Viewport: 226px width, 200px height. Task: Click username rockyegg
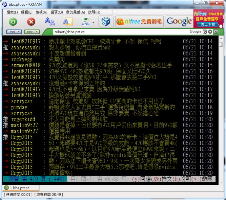[22, 59]
